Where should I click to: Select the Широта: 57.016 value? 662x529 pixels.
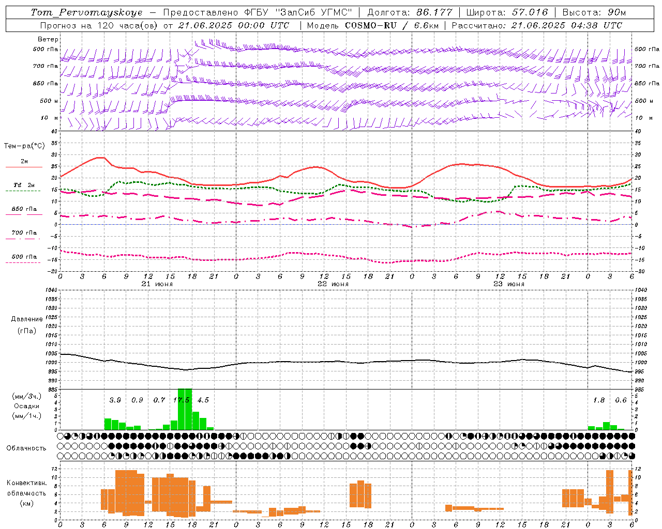tap(507, 12)
